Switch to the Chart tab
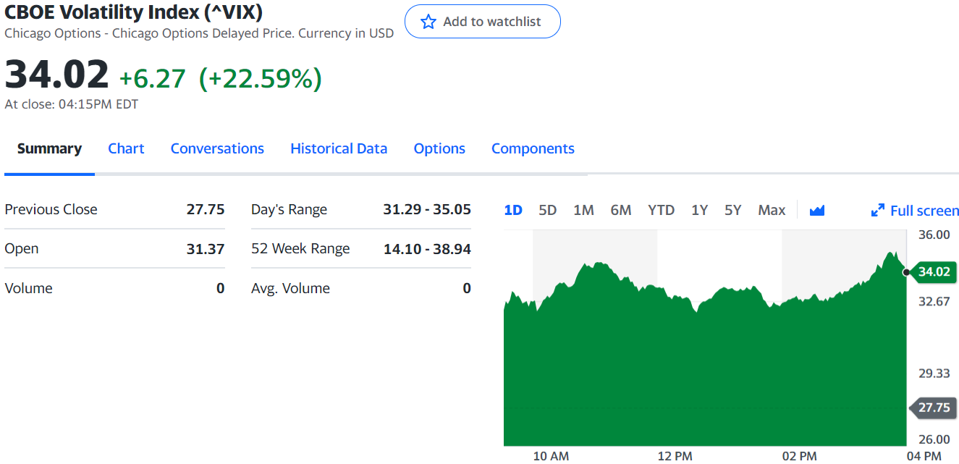Image resolution: width=959 pixels, height=464 pixels. click(x=126, y=148)
